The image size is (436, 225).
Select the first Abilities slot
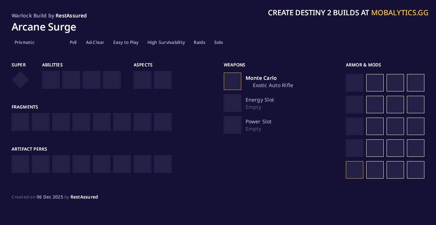(51, 80)
